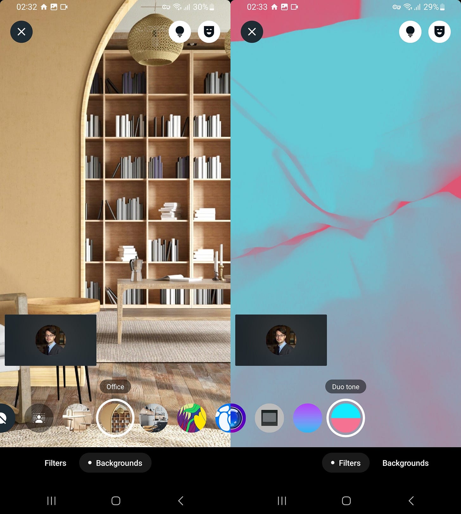Close the right screen's filter picker
461x514 pixels.
point(252,32)
